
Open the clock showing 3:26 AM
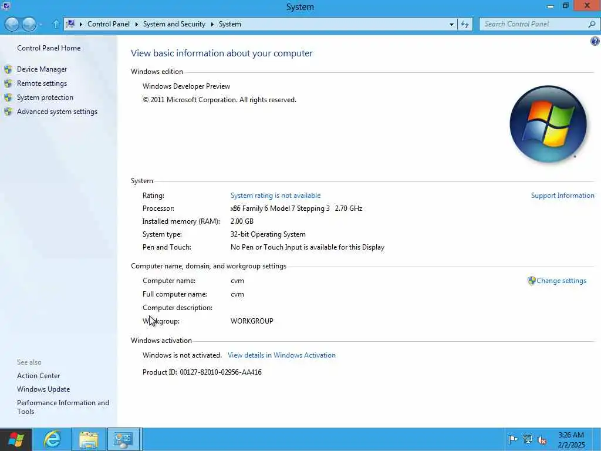(571, 440)
